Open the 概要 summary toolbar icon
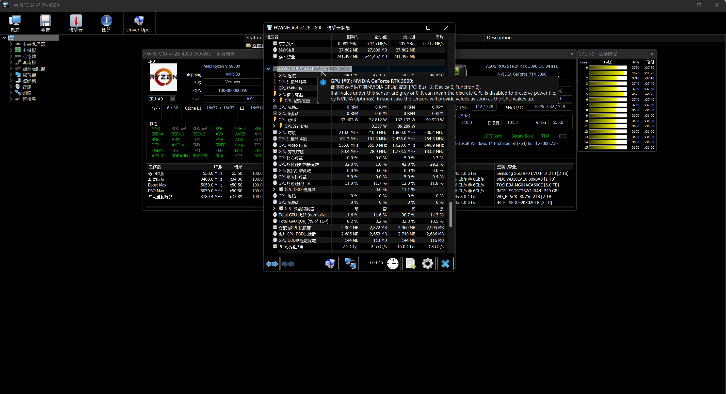The image size is (726, 394). (x=15, y=23)
